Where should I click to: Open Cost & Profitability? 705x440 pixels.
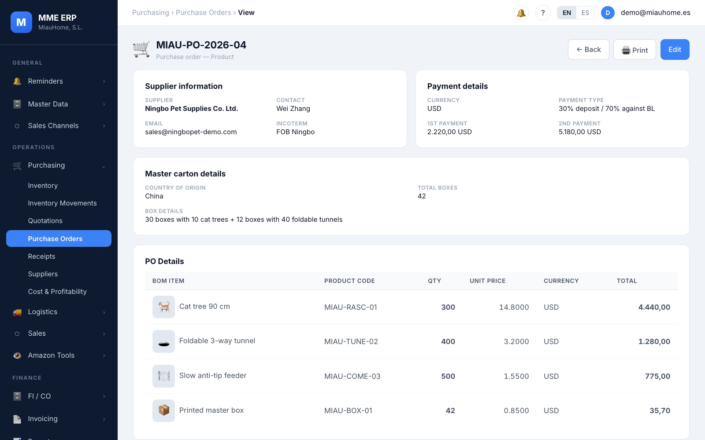(x=59, y=292)
